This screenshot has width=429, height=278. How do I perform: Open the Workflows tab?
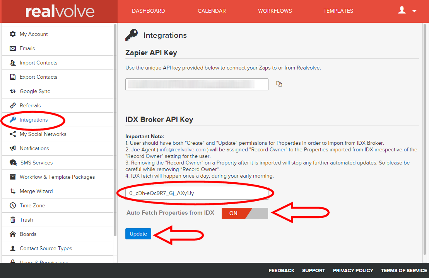click(275, 11)
